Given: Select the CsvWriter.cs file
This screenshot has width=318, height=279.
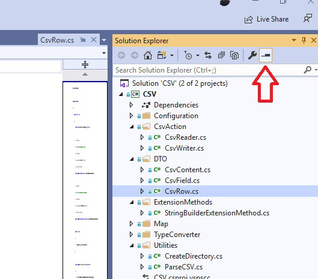Looking at the screenshot, I should (x=184, y=148).
